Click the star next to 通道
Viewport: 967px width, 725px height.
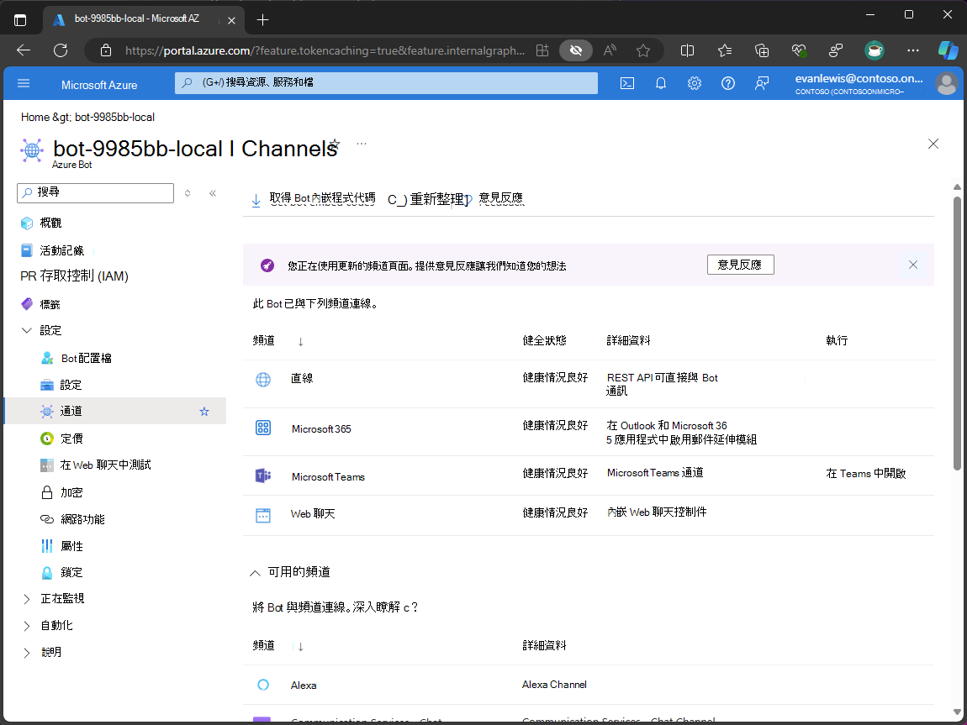204,412
